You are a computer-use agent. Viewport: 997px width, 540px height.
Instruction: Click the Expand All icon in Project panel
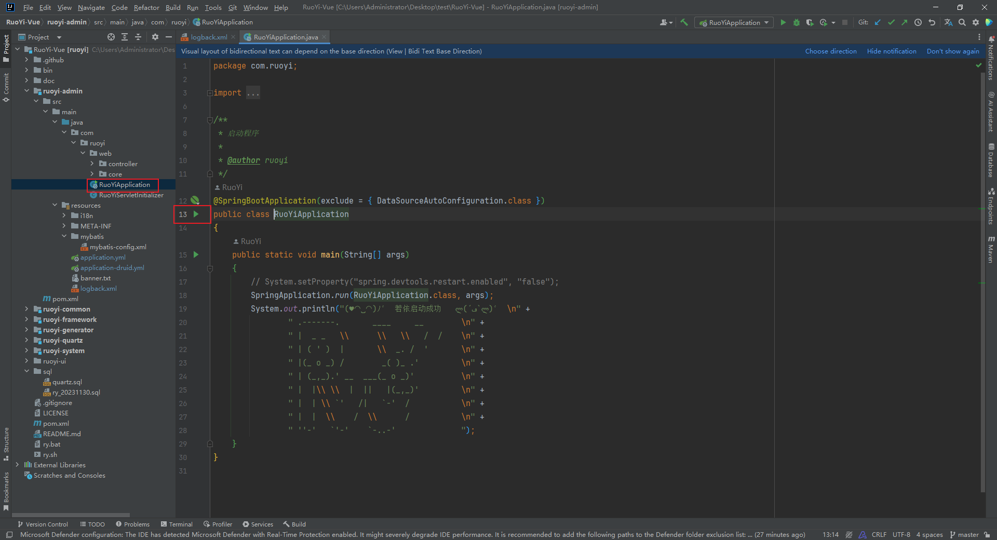125,37
